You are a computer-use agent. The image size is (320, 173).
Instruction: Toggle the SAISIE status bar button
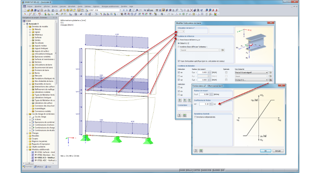coord(183,170)
